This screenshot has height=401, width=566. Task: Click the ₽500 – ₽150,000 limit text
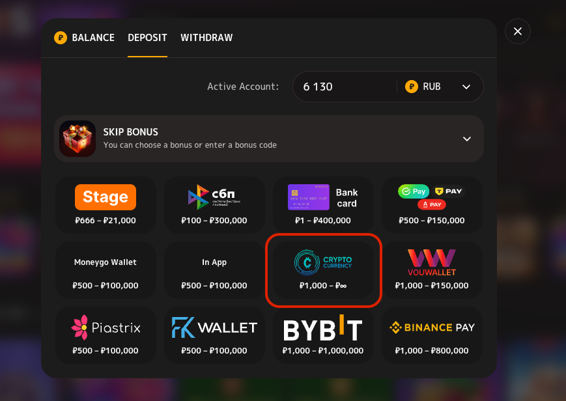[432, 221]
